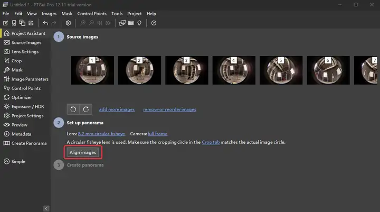Click the 8.2 mm circular fisheye link
Viewport: 380px width, 212px height.
point(101,134)
